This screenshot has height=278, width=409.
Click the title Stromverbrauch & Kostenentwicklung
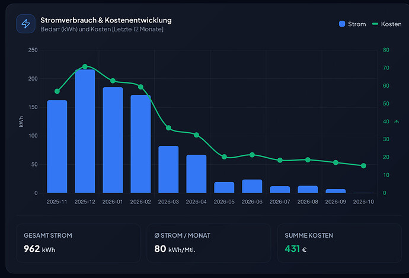106,20
